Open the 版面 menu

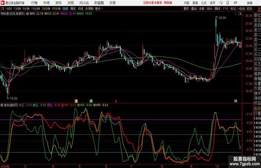195,3
